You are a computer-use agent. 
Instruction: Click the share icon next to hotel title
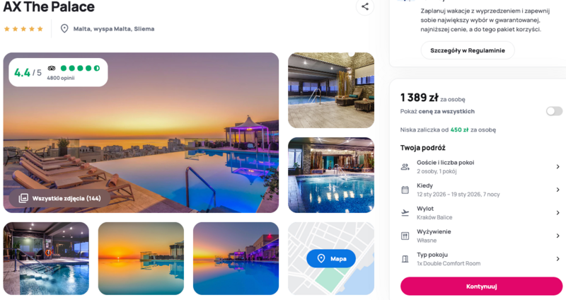tap(365, 6)
